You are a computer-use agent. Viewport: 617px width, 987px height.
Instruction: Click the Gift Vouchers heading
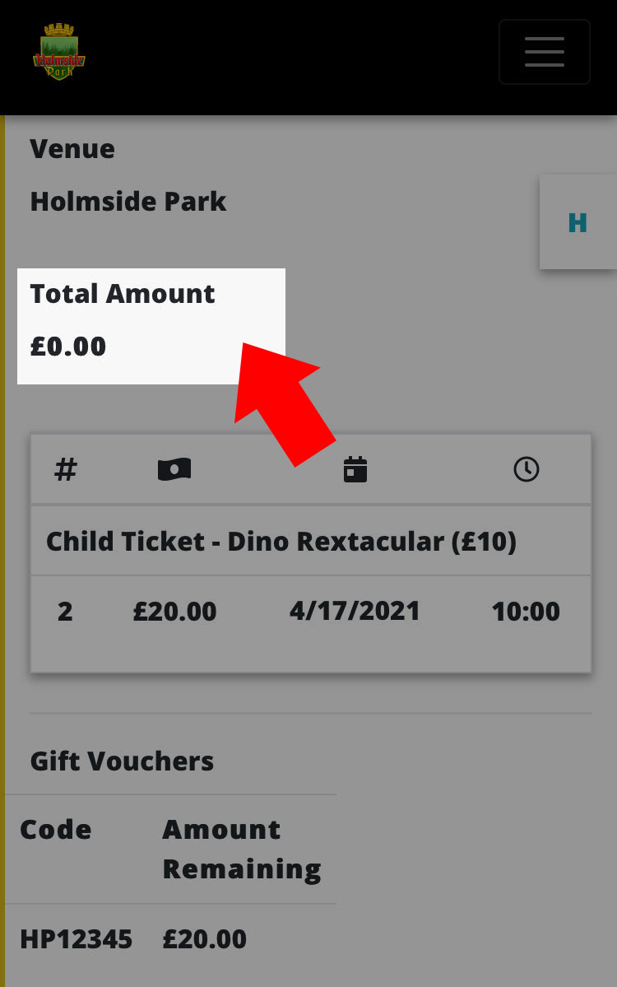coord(122,761)
